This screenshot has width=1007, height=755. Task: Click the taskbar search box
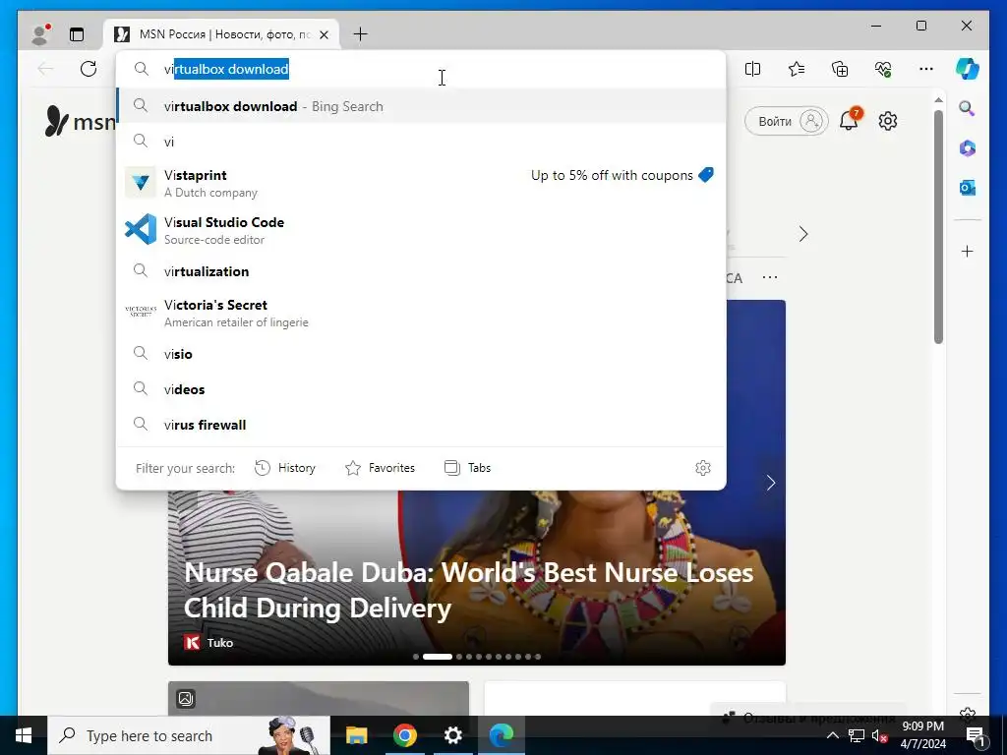189,735
